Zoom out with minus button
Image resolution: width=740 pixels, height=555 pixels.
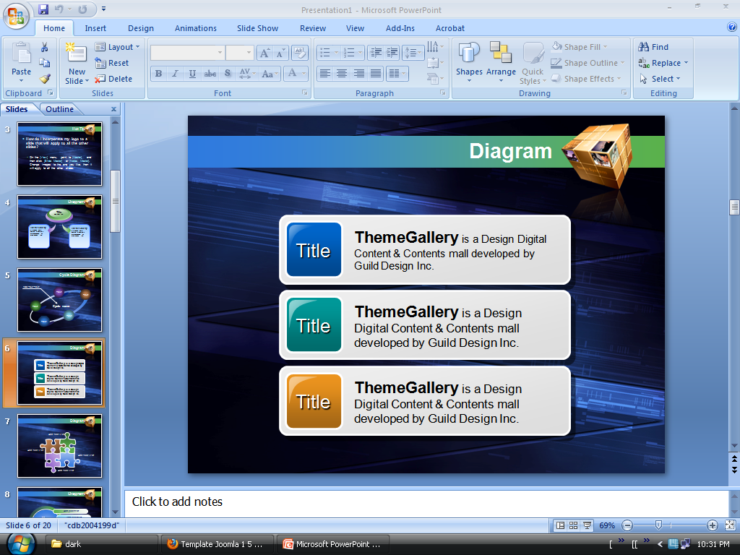click(627, 525)
